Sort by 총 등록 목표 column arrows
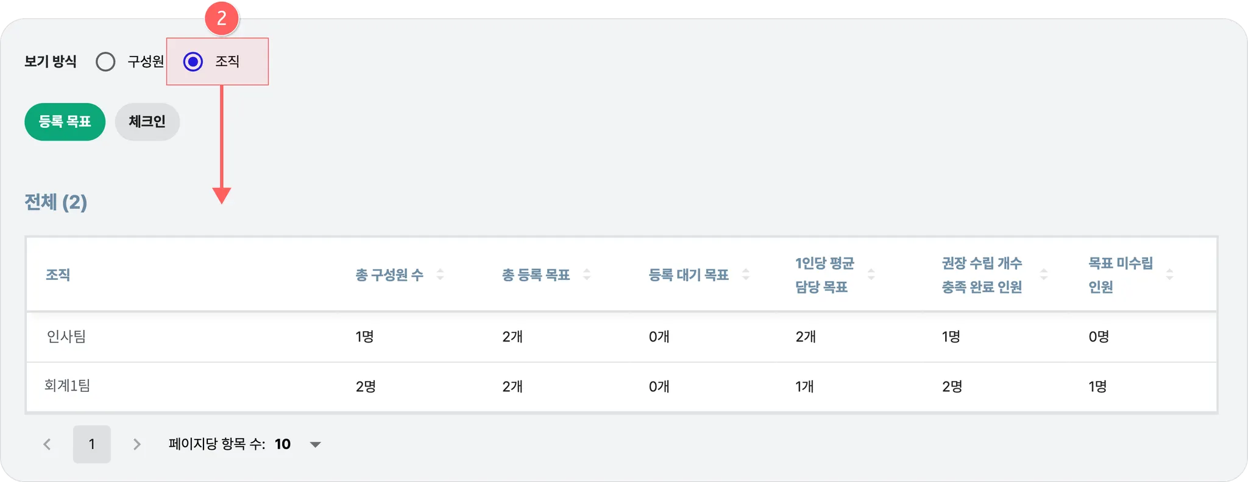The image size is (1248, 482). [587, 274]
